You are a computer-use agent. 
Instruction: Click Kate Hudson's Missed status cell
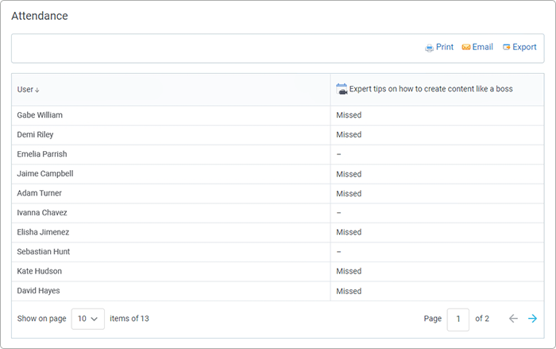(x=437, y=272)
